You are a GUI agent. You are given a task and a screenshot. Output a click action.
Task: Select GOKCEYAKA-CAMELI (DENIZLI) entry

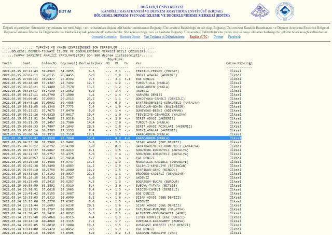[160, 99]
